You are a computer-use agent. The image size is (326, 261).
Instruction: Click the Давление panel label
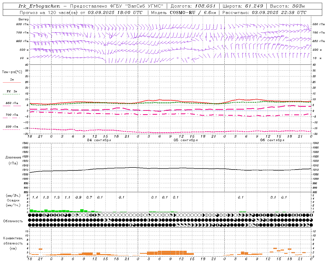coord(13,158)
